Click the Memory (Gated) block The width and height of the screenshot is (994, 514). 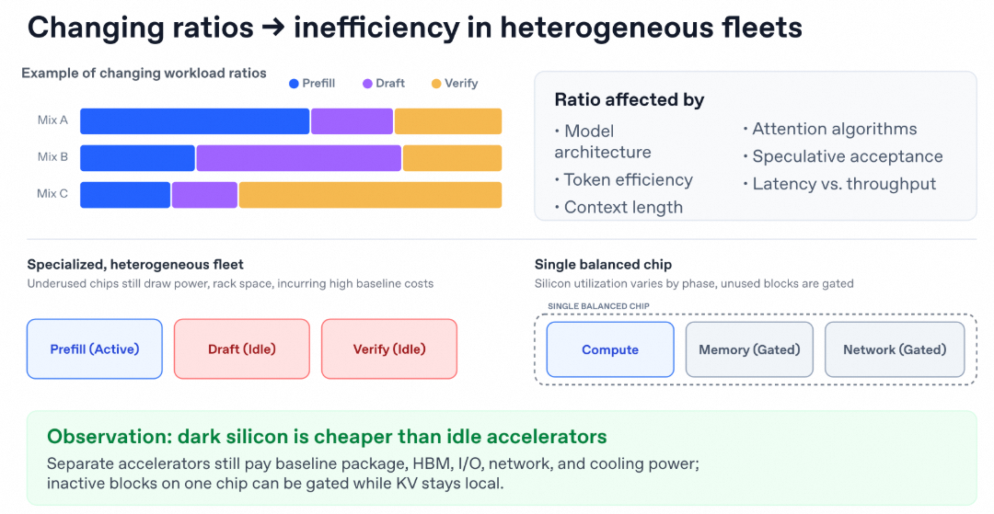pyautogui.click(x=749, y=349)
